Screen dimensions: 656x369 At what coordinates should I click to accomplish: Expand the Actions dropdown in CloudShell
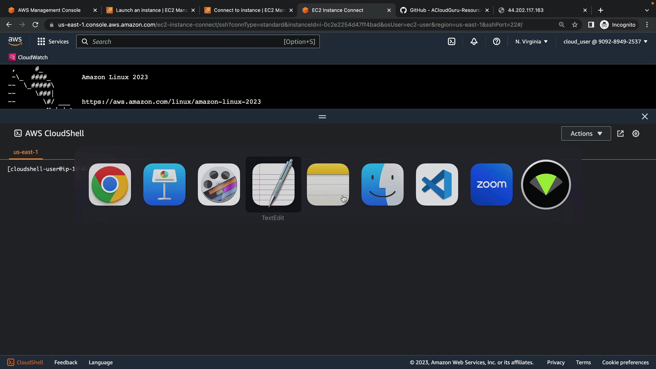pyautogui.click(x=586, y=134)
